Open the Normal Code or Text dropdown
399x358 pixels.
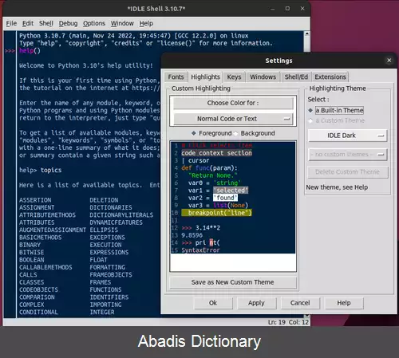coord(233,119)
